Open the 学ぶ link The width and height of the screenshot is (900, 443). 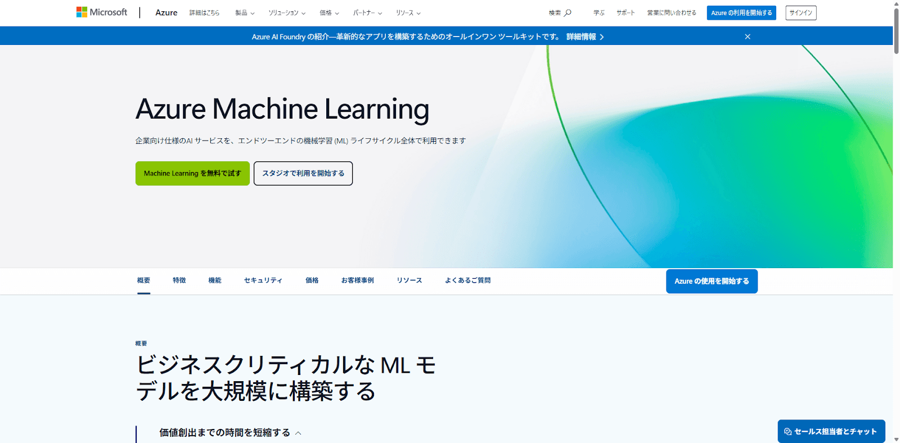[x=599, y=13]
